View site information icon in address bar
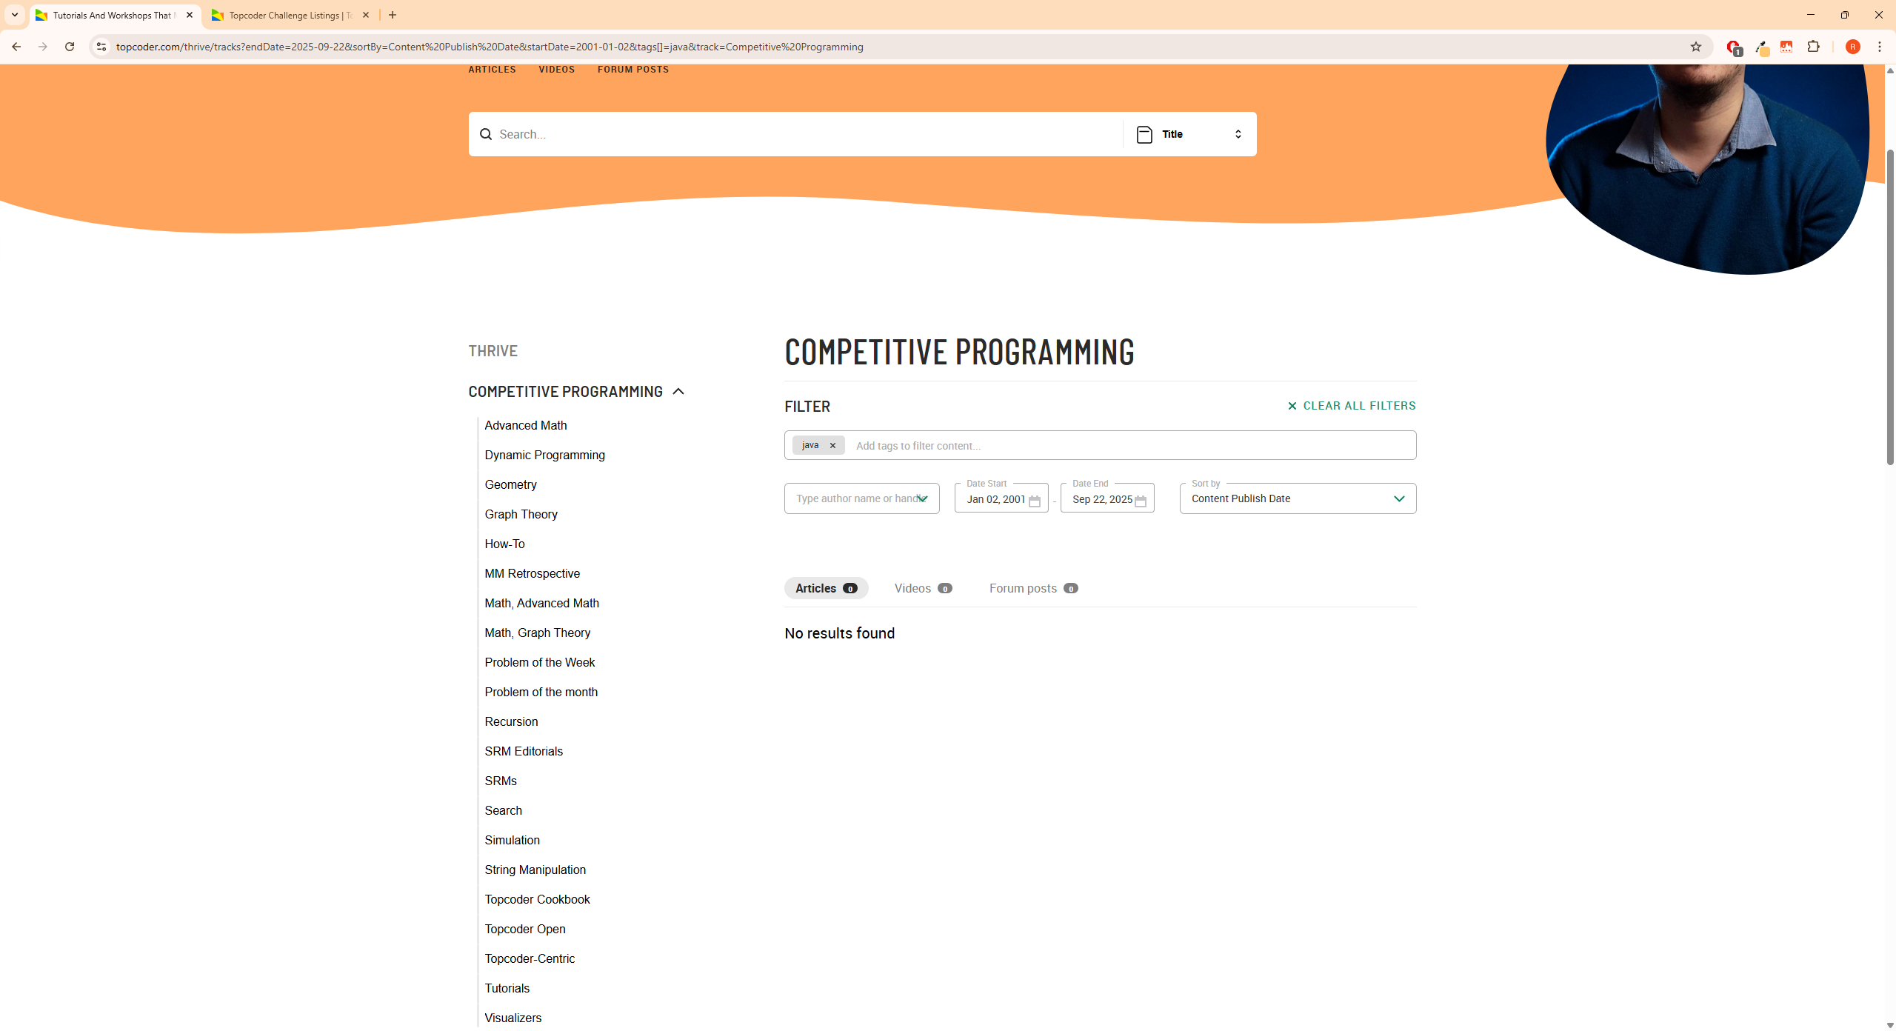This screenshot has width=1896, height=1031. (101, 47)
